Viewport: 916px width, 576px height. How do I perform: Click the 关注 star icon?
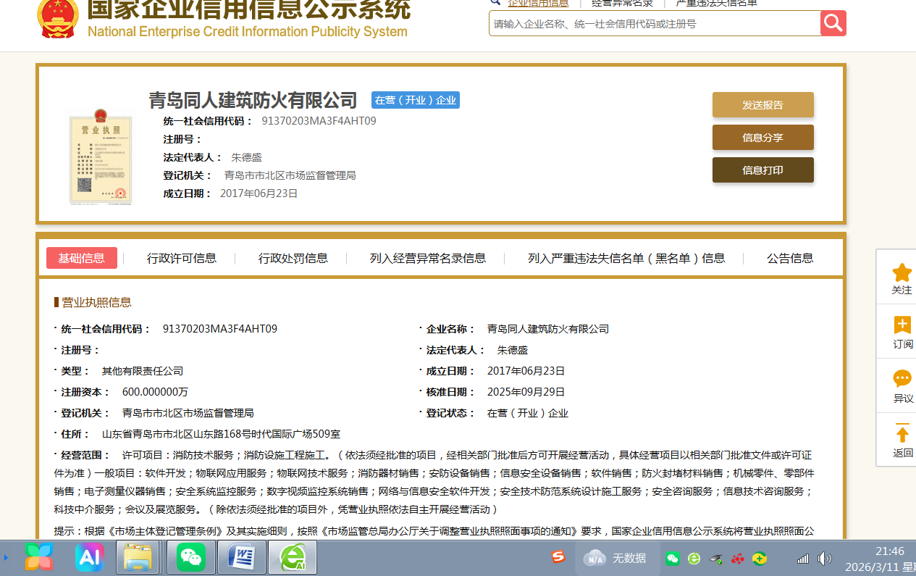(902, 273)
